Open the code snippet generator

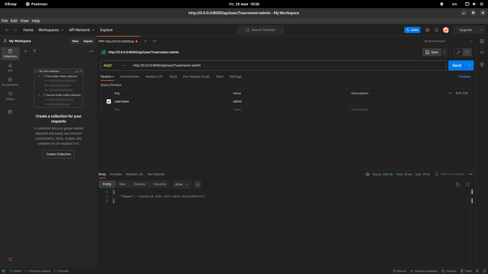[x=482, y=52]
